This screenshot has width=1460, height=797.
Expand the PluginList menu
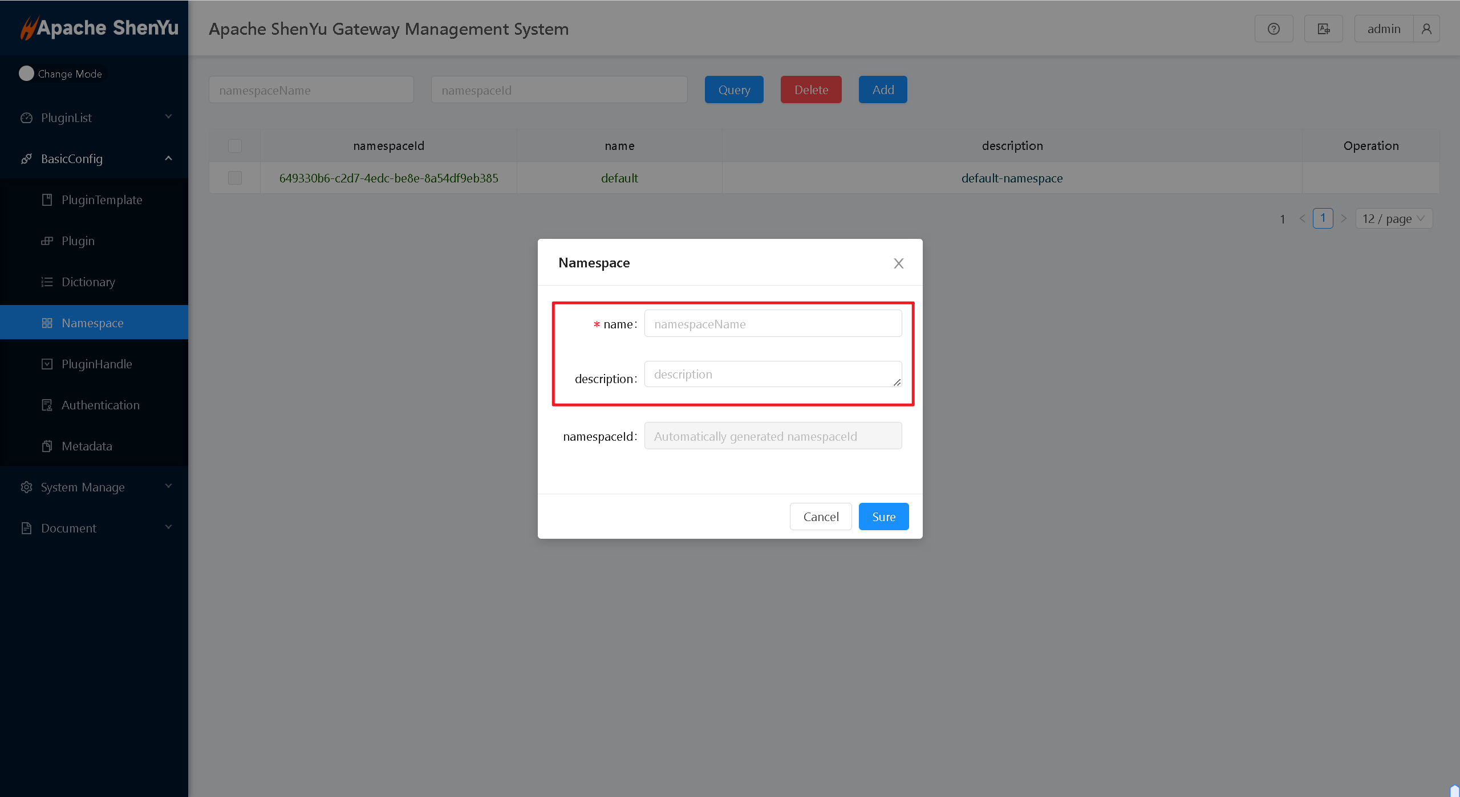tap(94, 118)
